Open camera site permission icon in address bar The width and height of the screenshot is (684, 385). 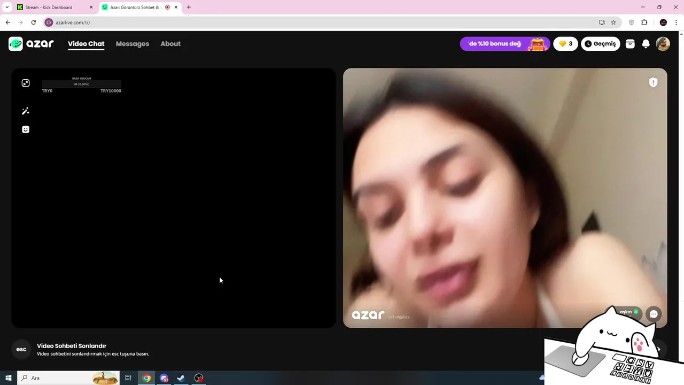click(49, 22)
